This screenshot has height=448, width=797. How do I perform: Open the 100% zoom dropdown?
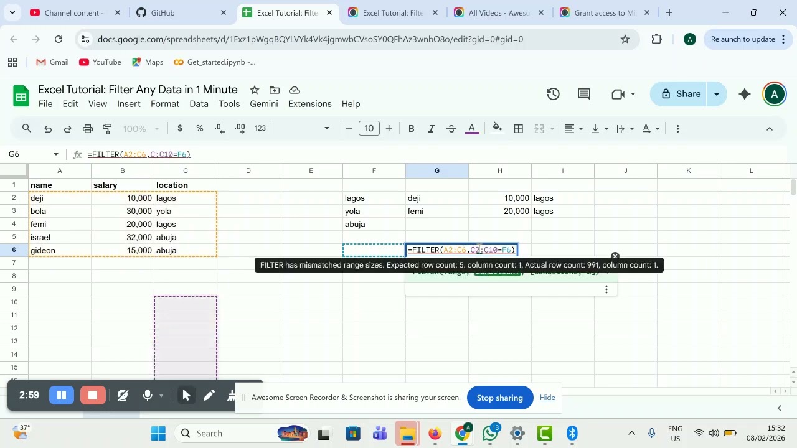pos(141,129)
